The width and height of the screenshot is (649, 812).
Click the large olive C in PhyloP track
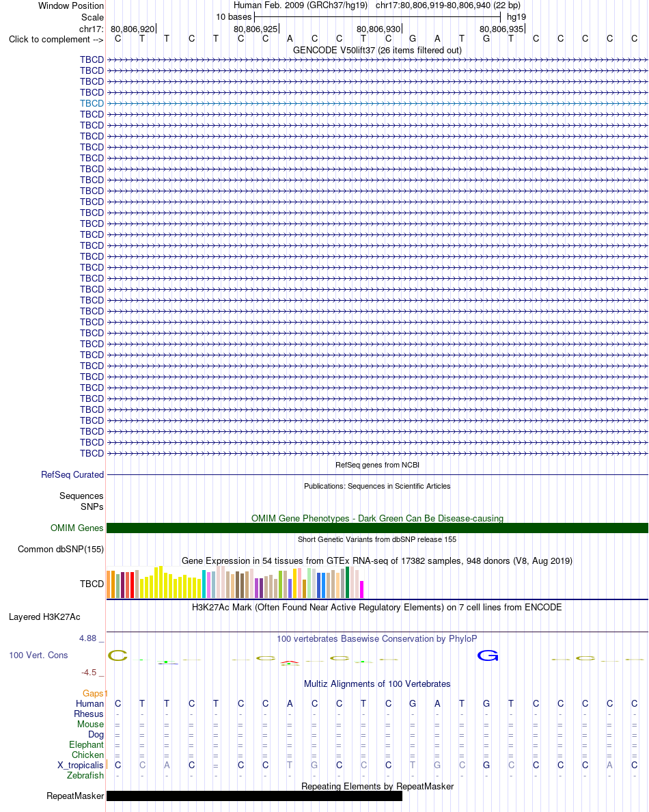(118, 655)
